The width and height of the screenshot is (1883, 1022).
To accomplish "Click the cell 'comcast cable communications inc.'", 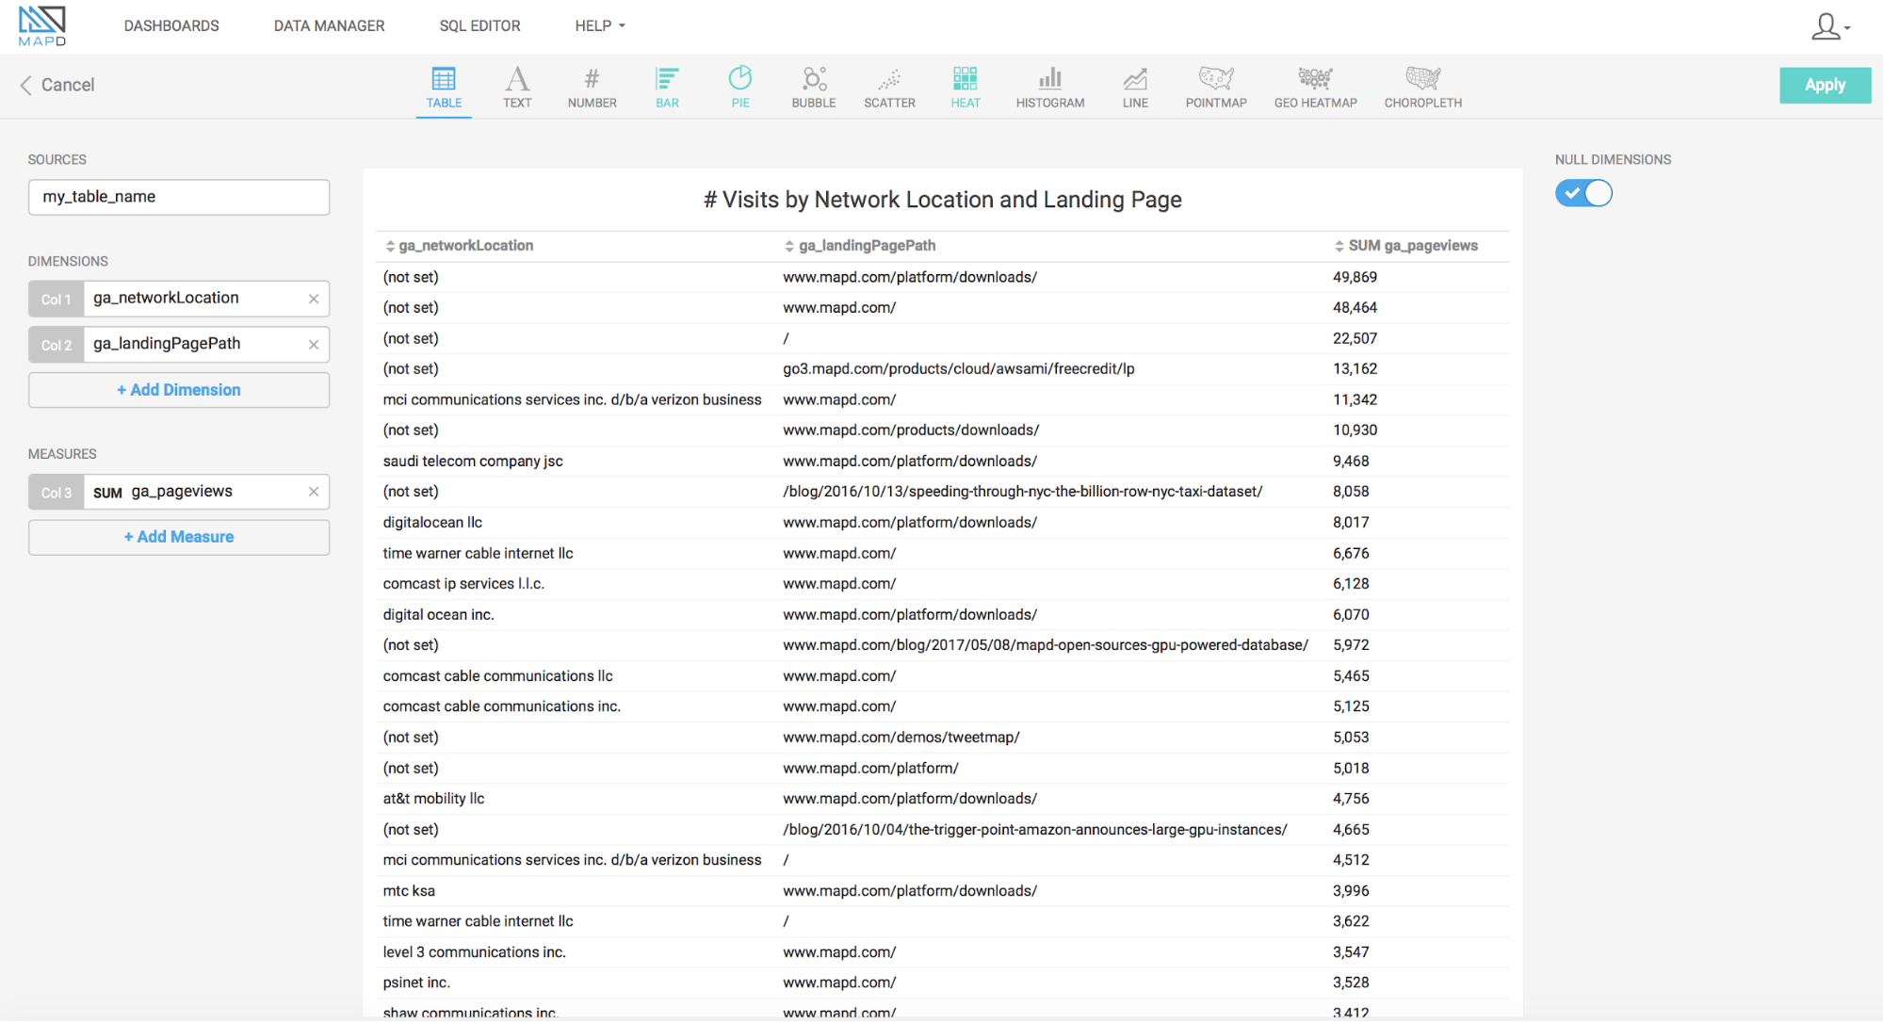I will (x=501, y=706).
